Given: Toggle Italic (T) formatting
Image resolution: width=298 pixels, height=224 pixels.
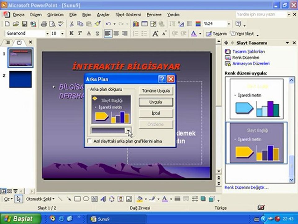Looking at the screenshot, I should (x=80, y=33).
